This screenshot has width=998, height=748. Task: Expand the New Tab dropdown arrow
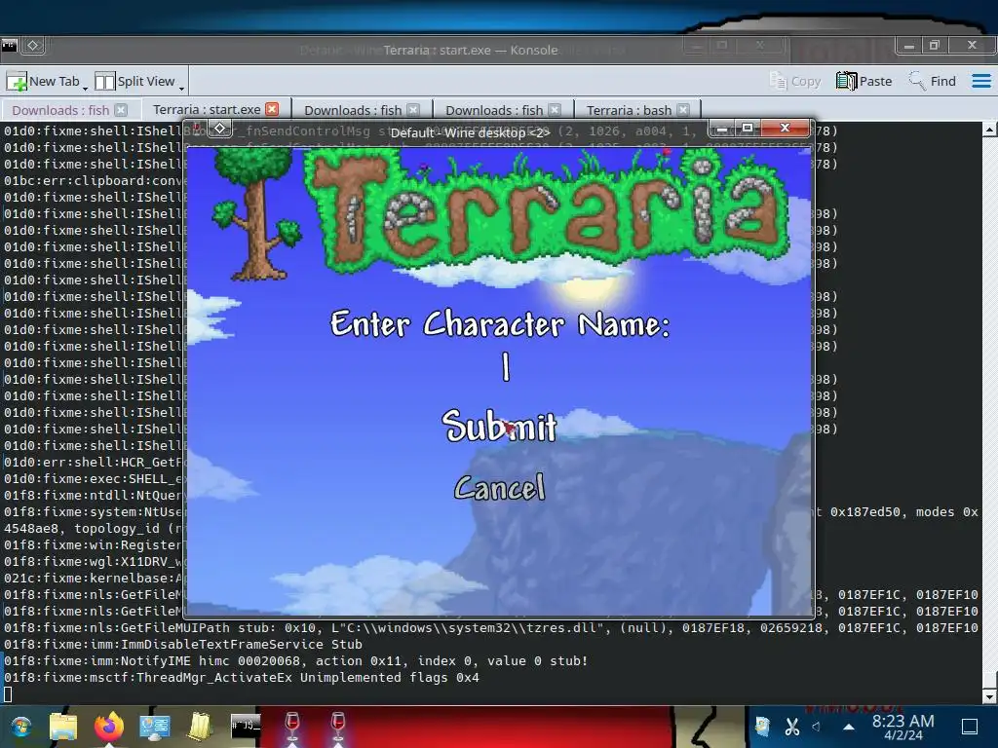pyautogui.click(x=86, y=88)
